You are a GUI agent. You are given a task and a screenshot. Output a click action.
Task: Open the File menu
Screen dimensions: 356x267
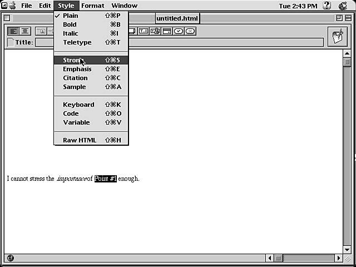(x=26, y=6)
